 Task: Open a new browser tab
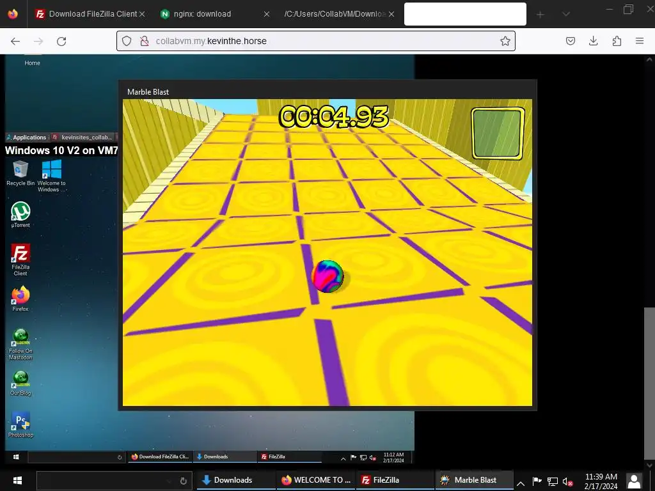pyautogui.click(x=540, y=15)
